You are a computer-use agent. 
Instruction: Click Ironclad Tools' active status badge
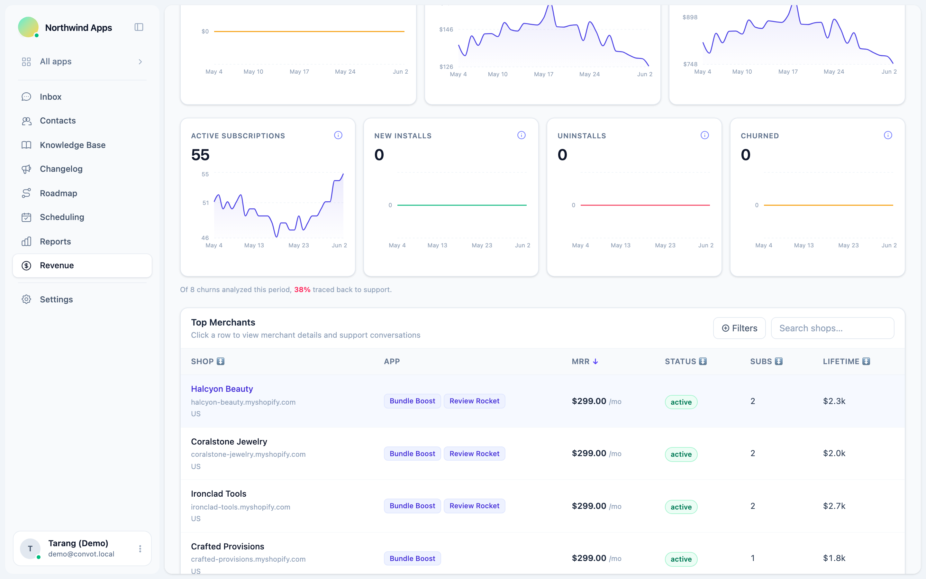point(681,507)
